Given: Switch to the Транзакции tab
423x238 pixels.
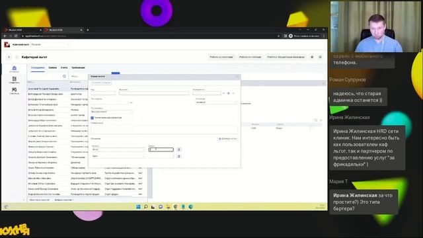Looking at the screenshot, I should [x=78, y=67].
